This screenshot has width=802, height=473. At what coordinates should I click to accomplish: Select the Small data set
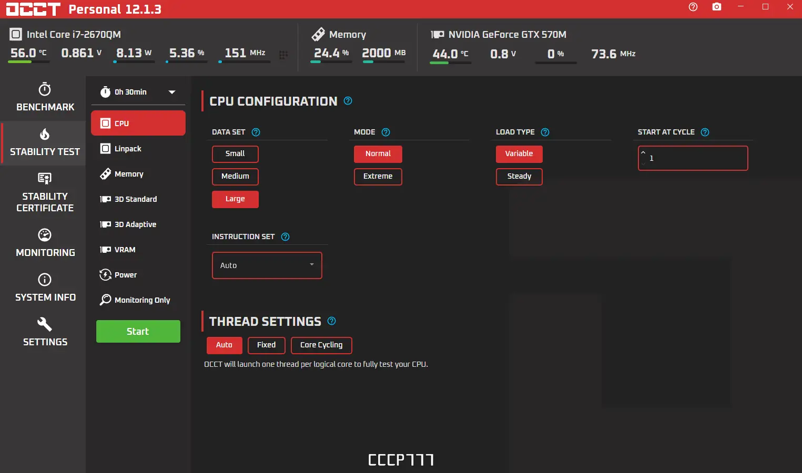[235, 154]
